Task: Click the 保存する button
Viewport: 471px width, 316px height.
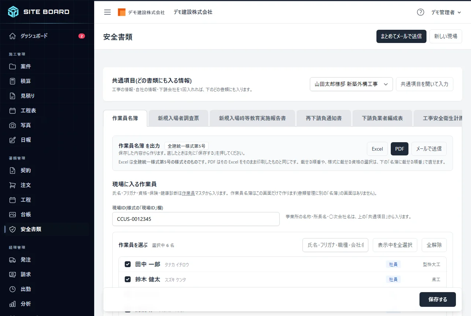Action: click(438, 299)
